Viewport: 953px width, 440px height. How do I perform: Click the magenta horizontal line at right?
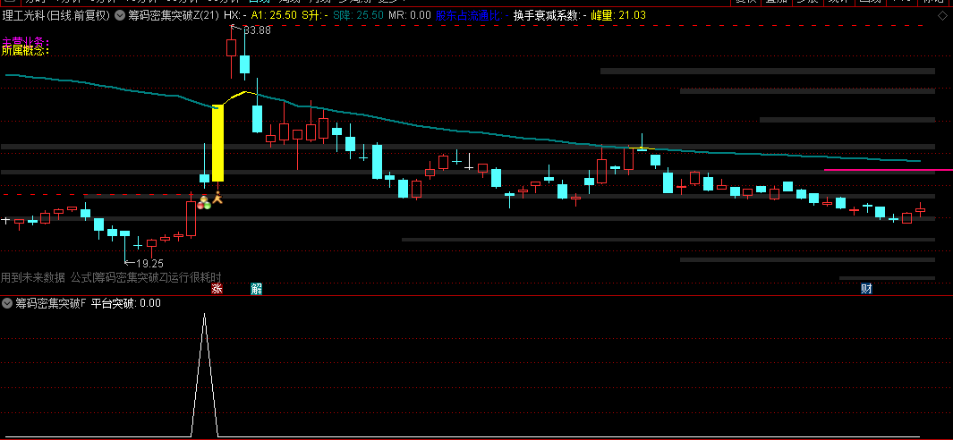(888, 170)
